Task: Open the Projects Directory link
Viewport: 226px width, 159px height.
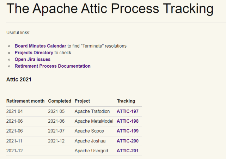Action: (34, 53)
